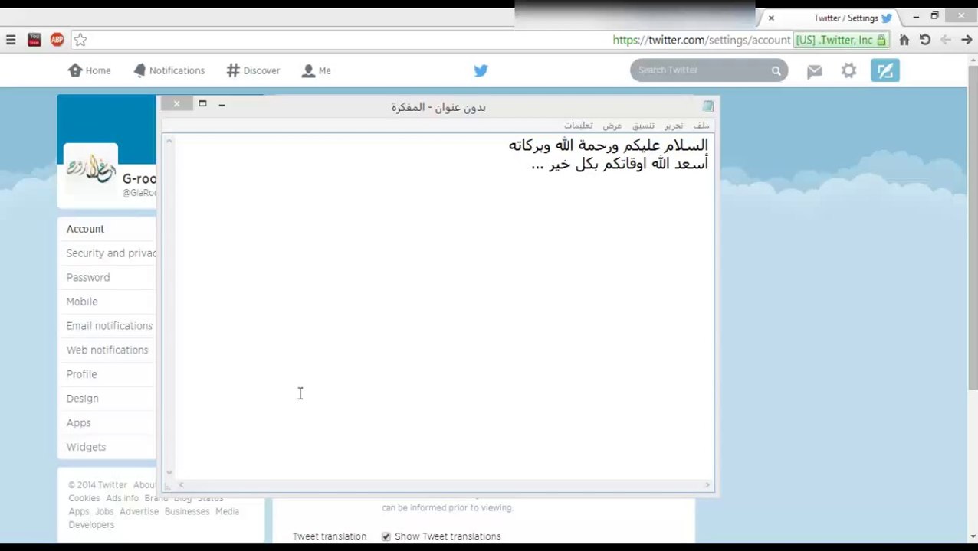This screenshot has width=978, height=551.
Task: Toggle Show Tweet translations checkbox
Action: (x=386, y=536)
